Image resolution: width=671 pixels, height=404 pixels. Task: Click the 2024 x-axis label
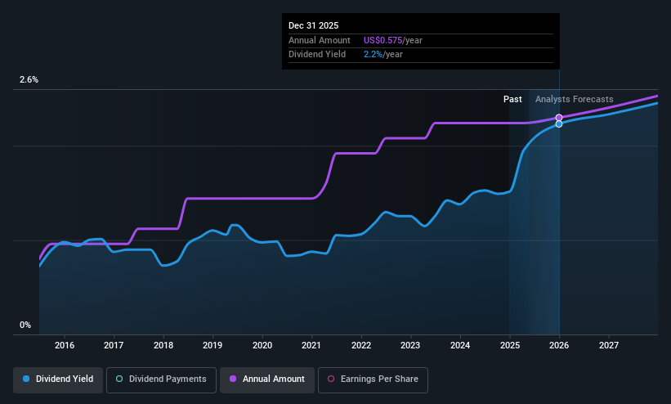pos(460,345)
